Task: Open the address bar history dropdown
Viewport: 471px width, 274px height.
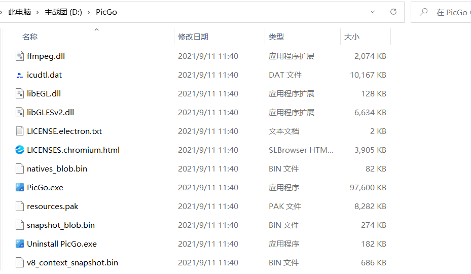Action: coord(373,12)
